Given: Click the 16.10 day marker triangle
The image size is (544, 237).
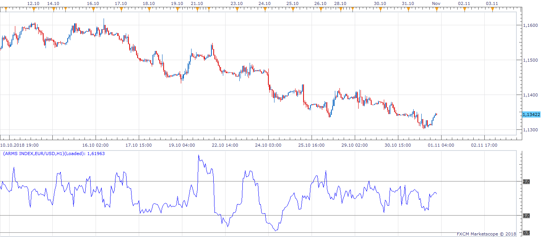Looking at the screenshot, I should tap(93, 9).
